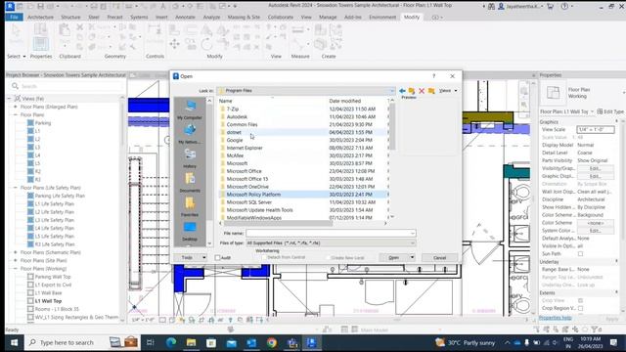
Task: Select the Microsoft Policy Platform folder
Action: click(x=303, y=195)
